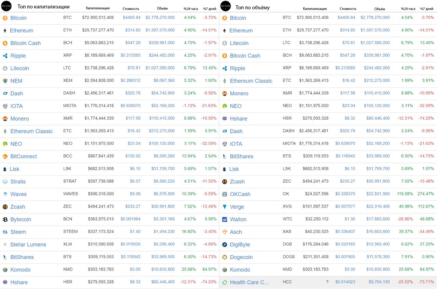Click Komodo icon in Топ по капитализации table
Viewport: 437px width, 289px height.
click(5, 270)
